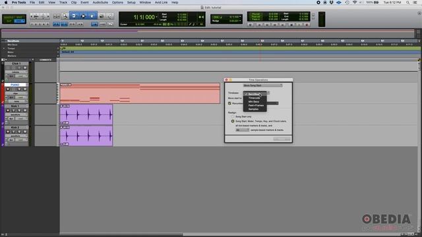This screenshot has width=422, height=237.
Task: Click the Wi-Fi status icon
Action: (355, 3)
